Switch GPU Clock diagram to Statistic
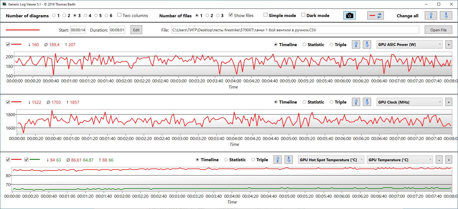 [x=313, y=102]
